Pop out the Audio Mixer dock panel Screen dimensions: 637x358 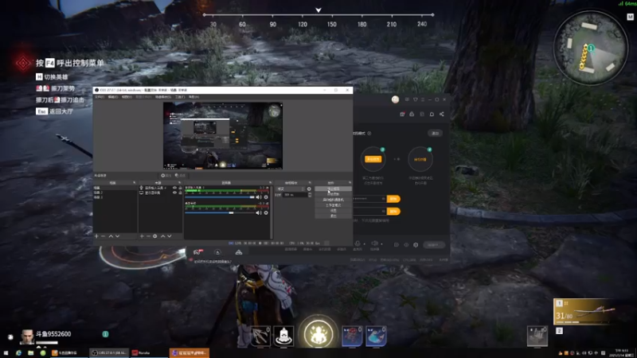click(x=270, y=183)
